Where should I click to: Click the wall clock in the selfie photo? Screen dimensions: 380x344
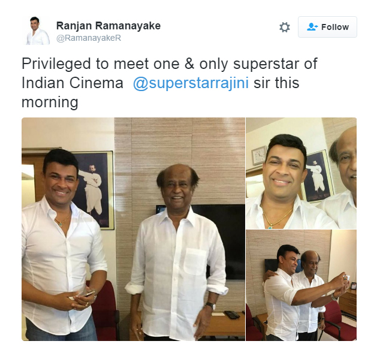[x=259, y=155]
